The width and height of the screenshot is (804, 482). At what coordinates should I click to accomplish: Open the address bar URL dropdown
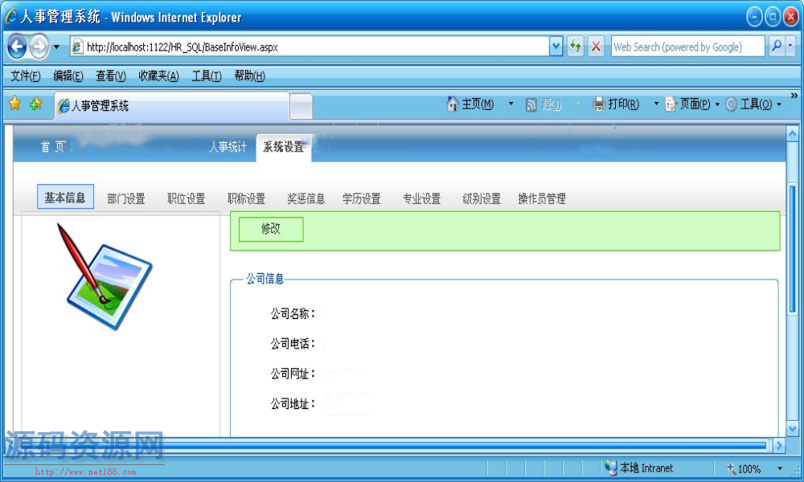pyautogui.click(x=556, y=47)
